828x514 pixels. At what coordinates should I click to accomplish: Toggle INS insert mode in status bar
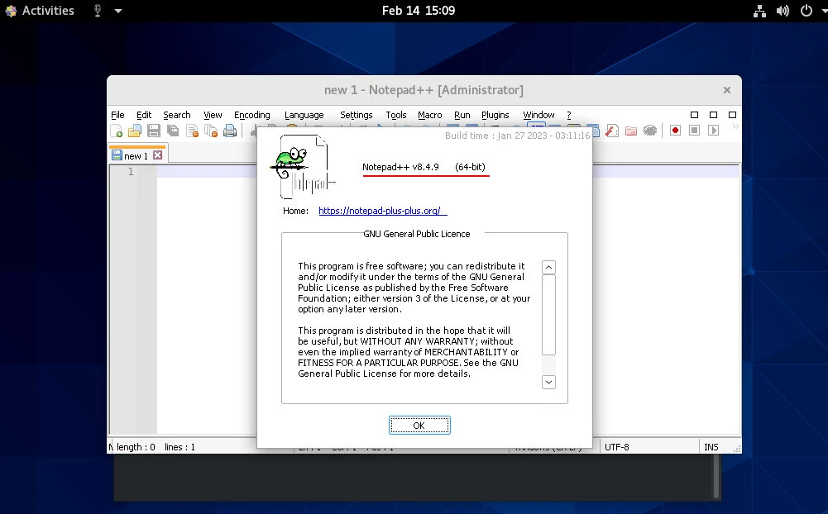[x=711, y=447]
